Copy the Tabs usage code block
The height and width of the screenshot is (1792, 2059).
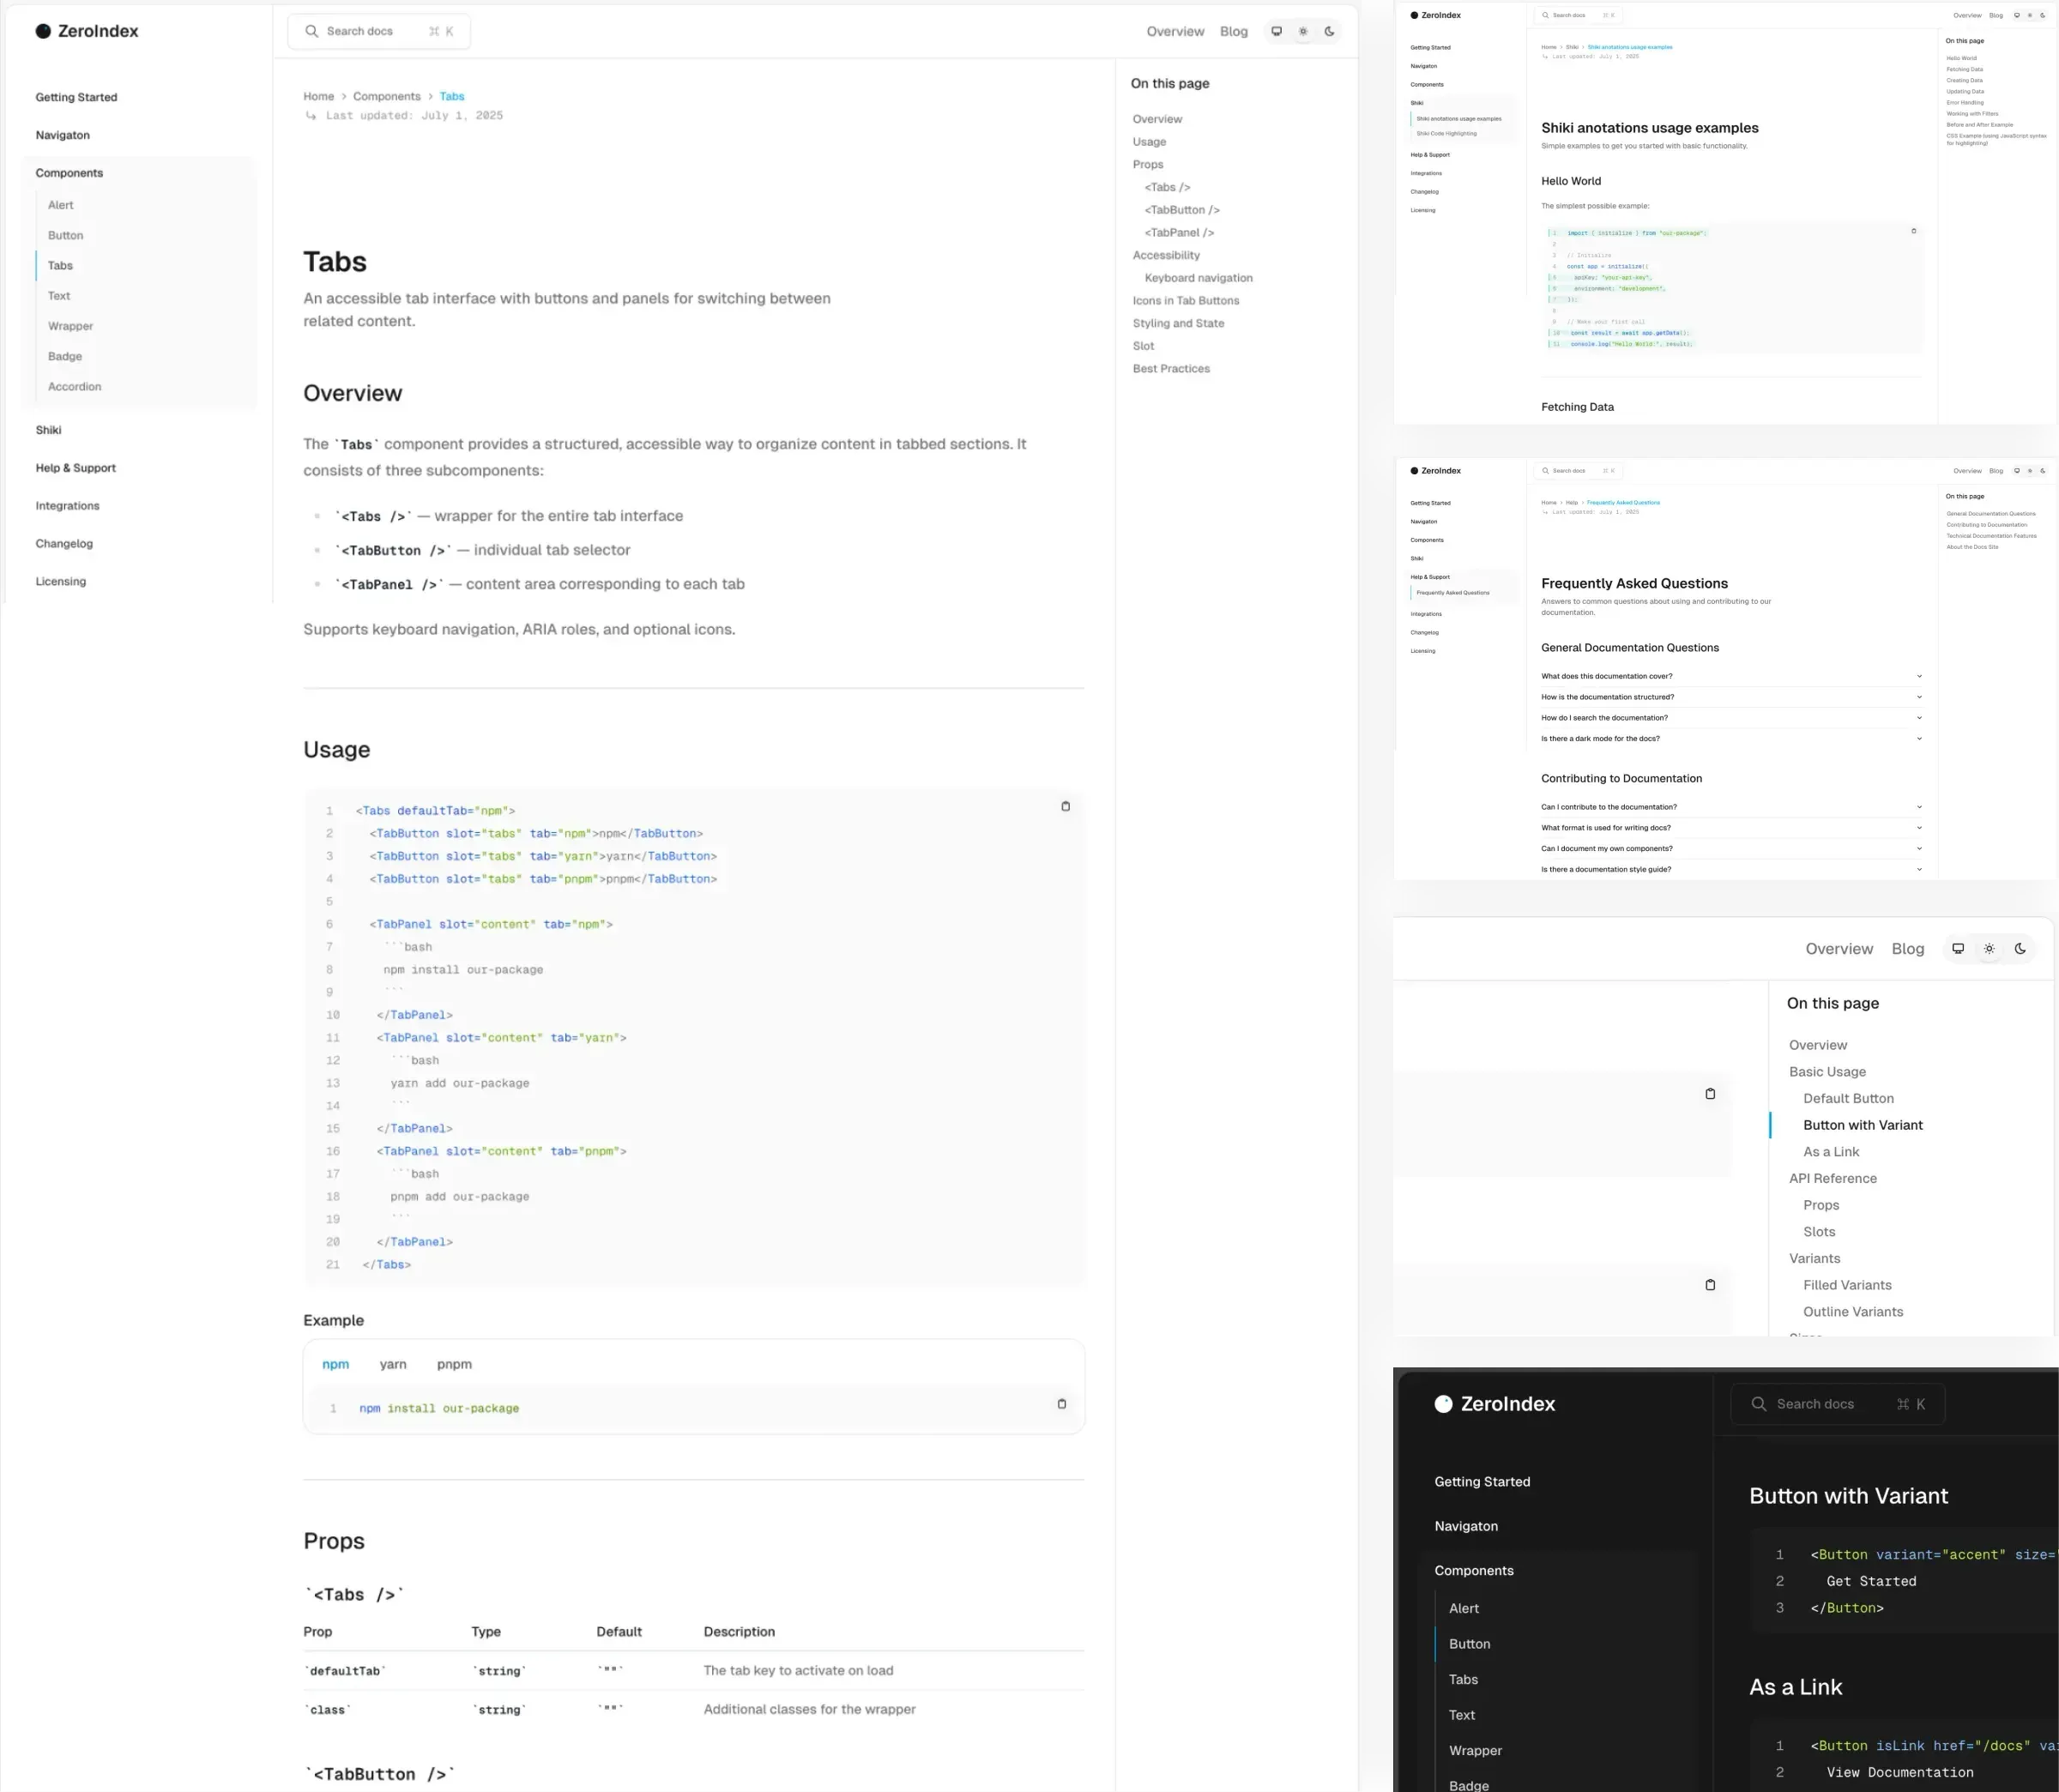click(1065, 806)
